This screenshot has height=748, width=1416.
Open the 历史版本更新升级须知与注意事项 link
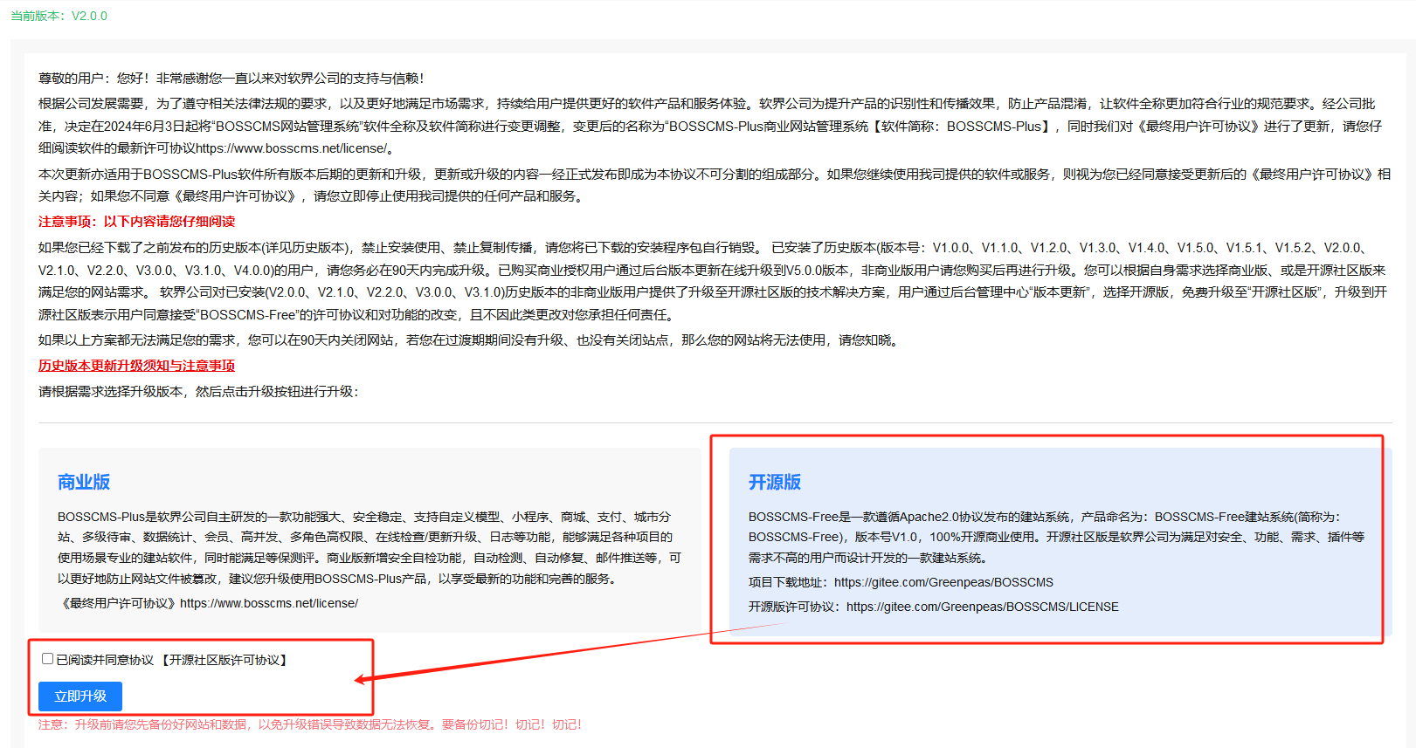136,366
